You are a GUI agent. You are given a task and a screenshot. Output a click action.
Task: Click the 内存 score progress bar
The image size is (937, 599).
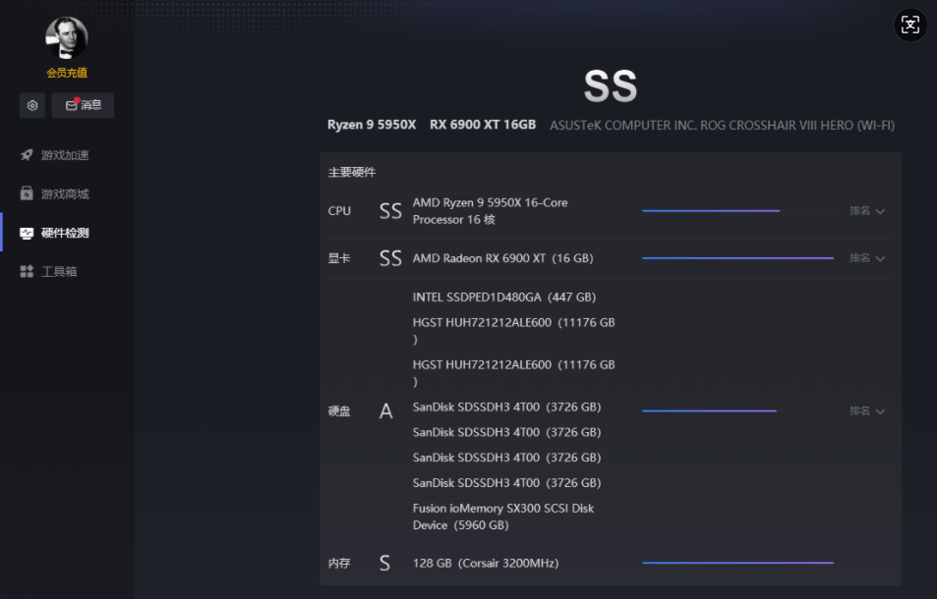click(x=737, y=564)
